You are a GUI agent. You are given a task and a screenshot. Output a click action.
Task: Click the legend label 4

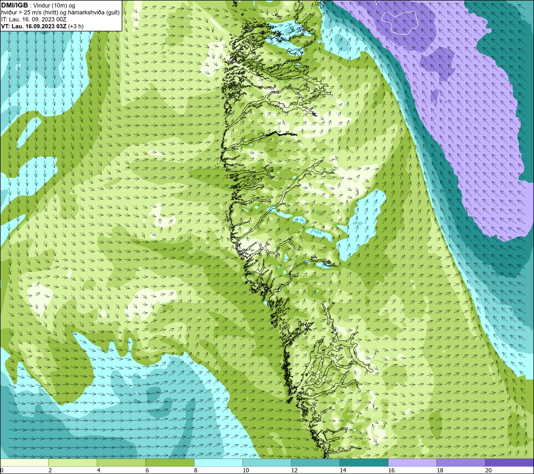pyautogui.click(x=99, y=470)
